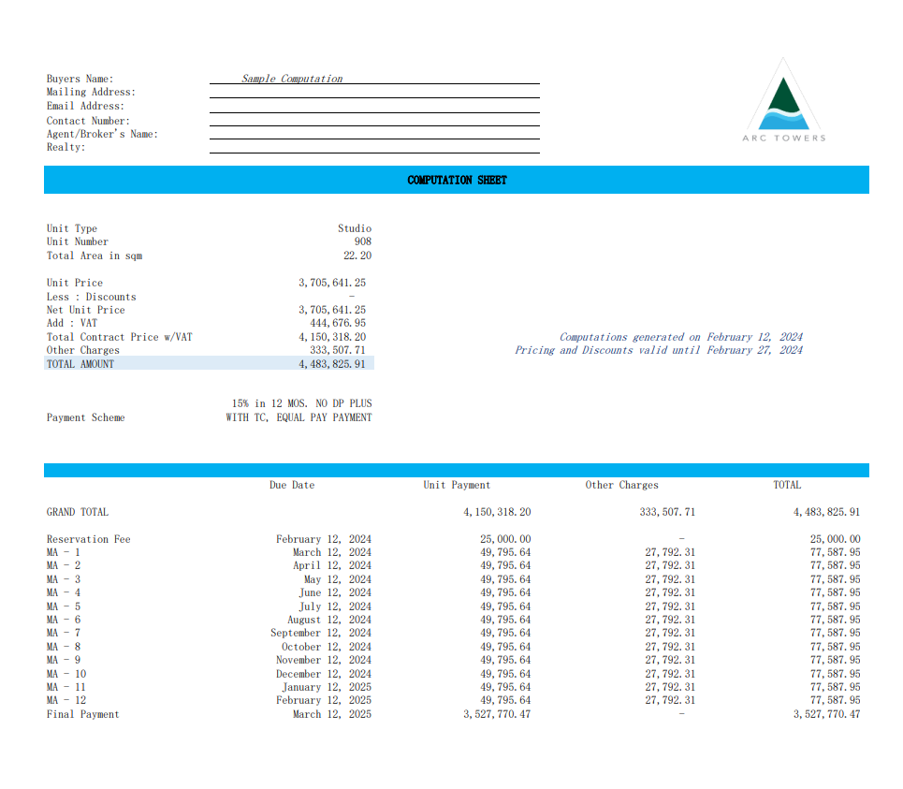Select the Final Payment total 3,527,770.47
Image resolution: width=903 pixels, height=789 pixels.
[826, 714]
